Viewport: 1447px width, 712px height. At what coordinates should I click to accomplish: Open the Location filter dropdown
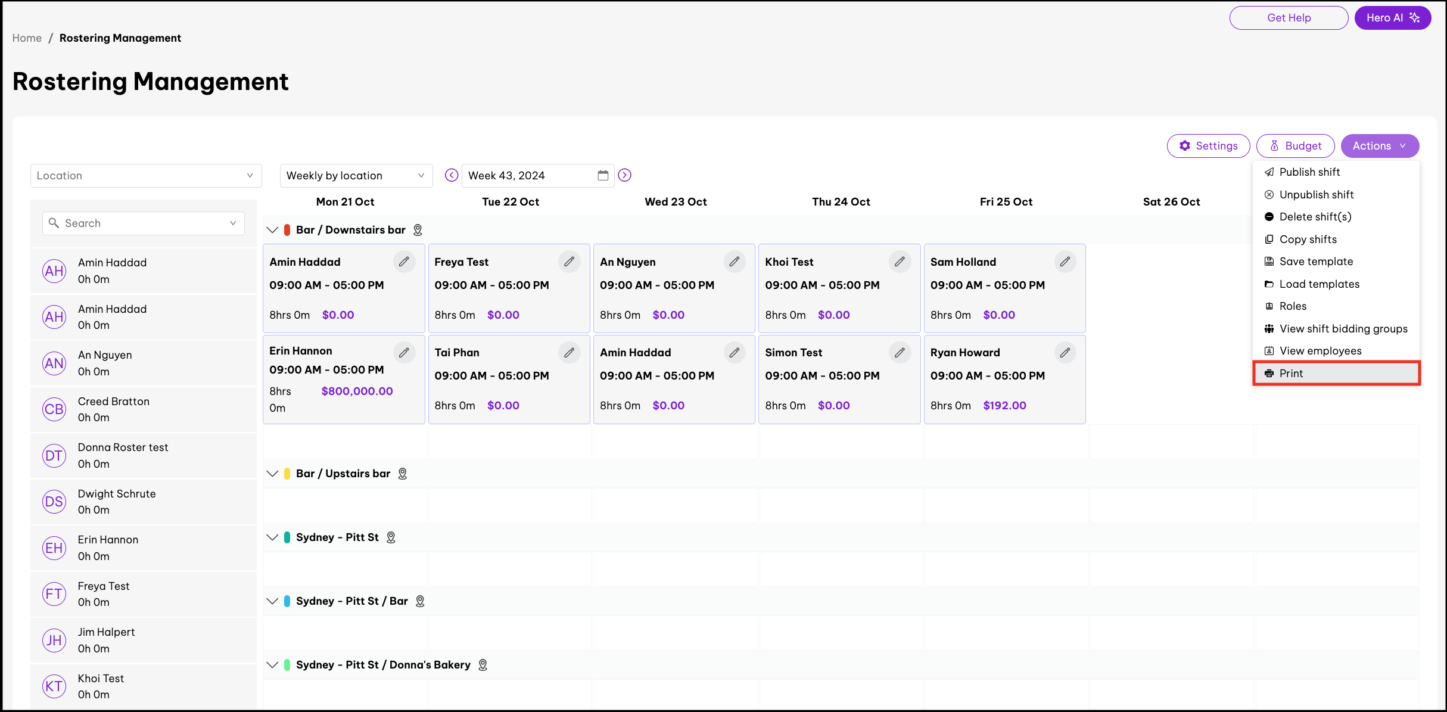[x=146, y=176]
